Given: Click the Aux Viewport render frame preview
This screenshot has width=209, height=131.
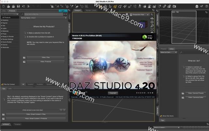Looking at the screenshot, I should pyautogui.click(x=184, y=27).
